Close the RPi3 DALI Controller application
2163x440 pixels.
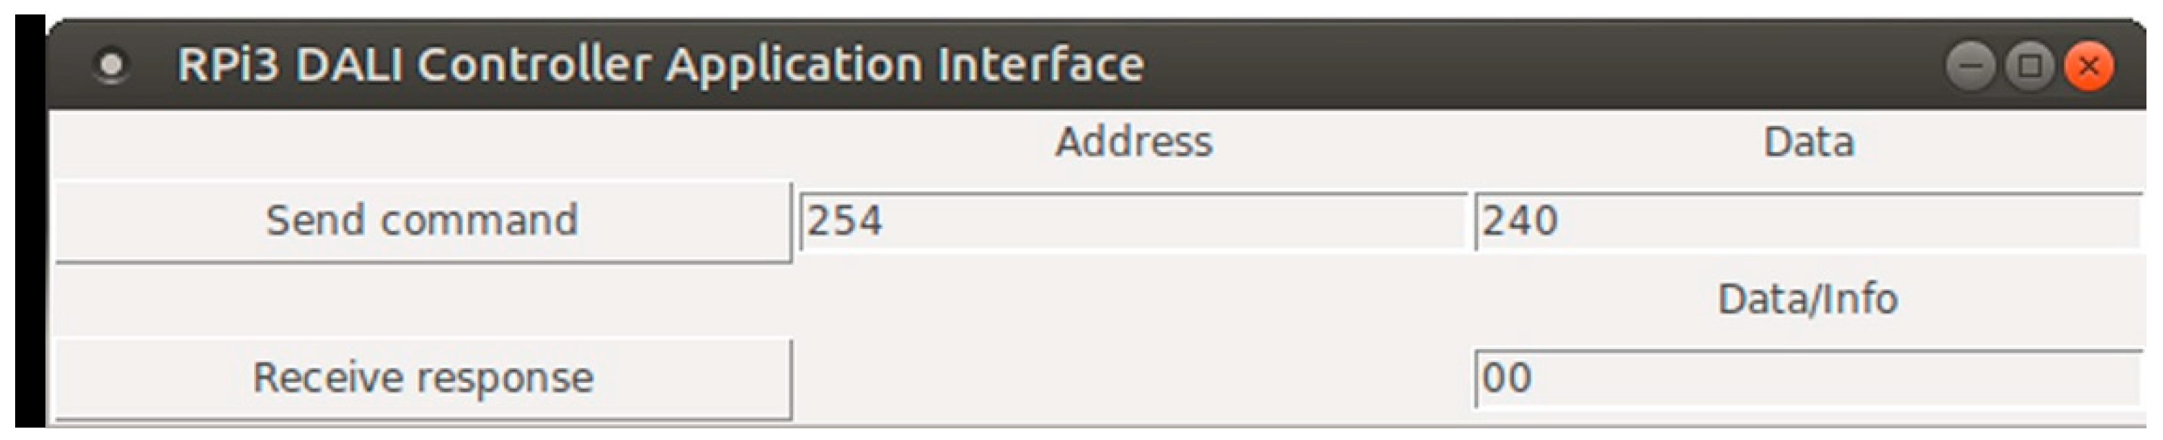(x=2088, y=65)
